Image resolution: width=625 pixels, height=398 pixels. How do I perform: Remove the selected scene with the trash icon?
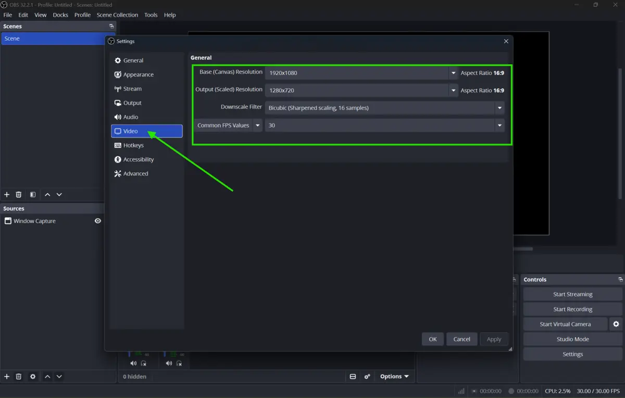tap(19, 194)
